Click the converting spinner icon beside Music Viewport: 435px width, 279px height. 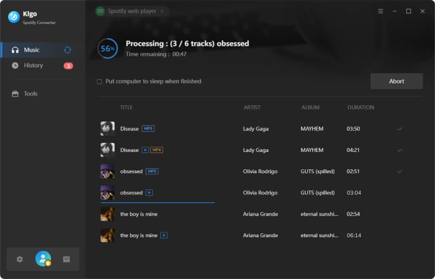[x=67, y=50]
